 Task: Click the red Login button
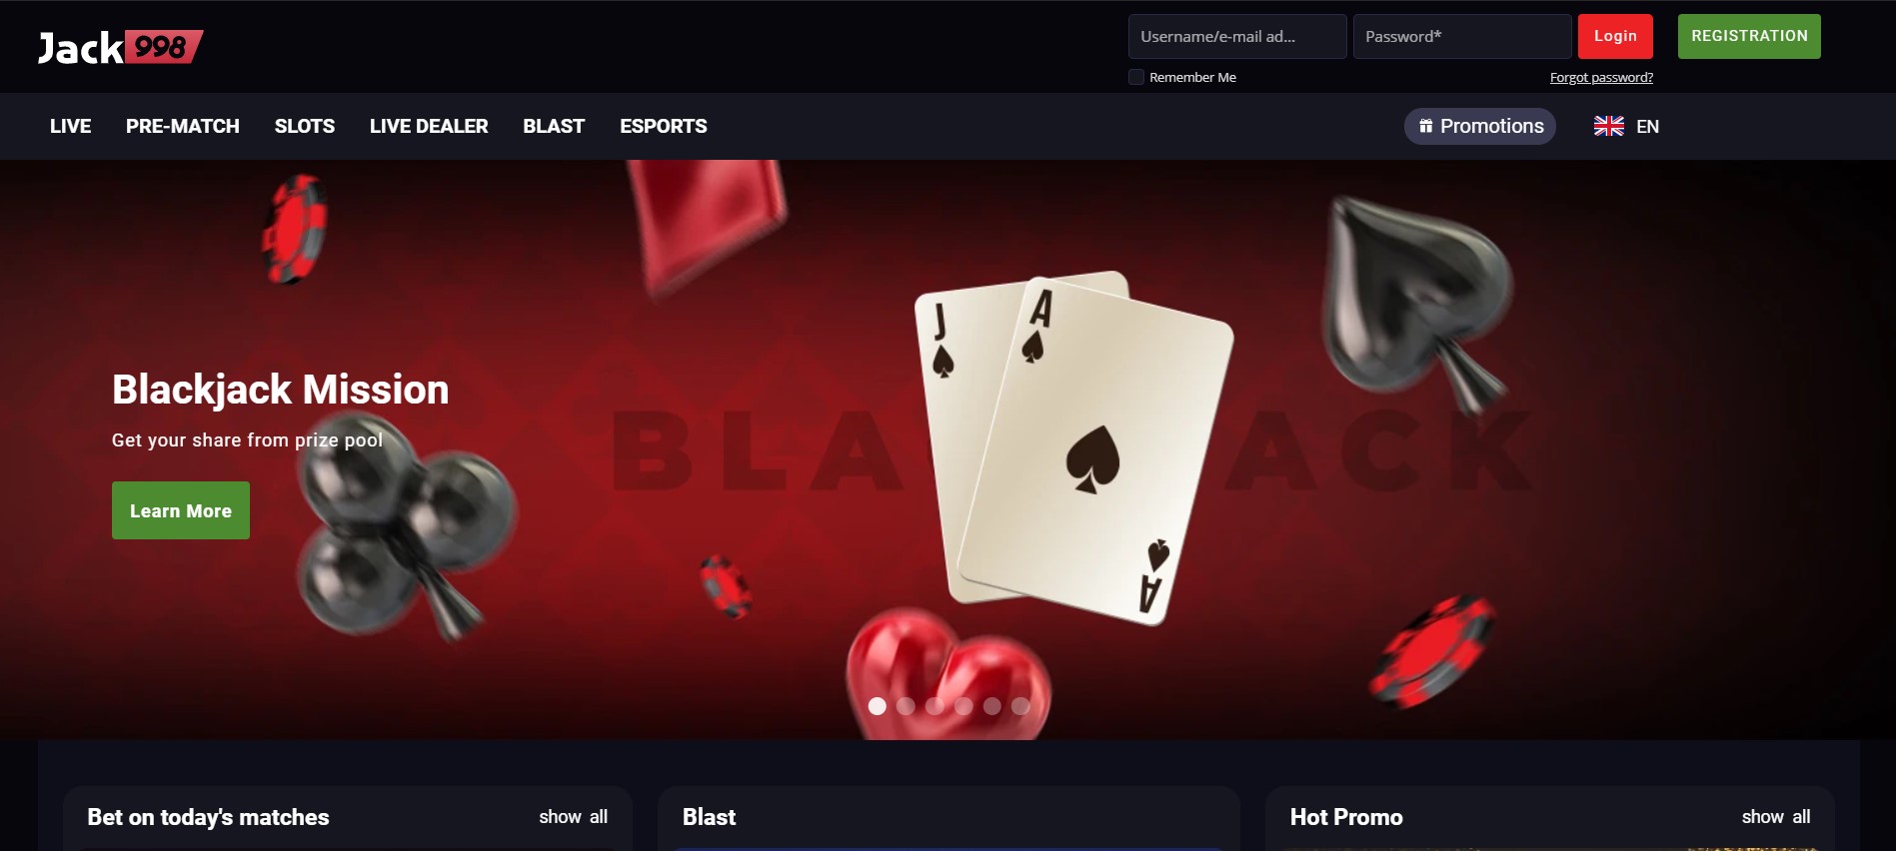tap(1615, 36)
